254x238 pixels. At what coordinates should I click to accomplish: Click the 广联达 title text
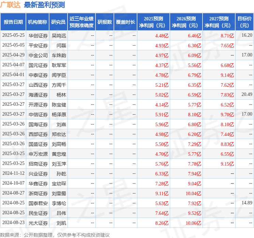click(10, 5)
